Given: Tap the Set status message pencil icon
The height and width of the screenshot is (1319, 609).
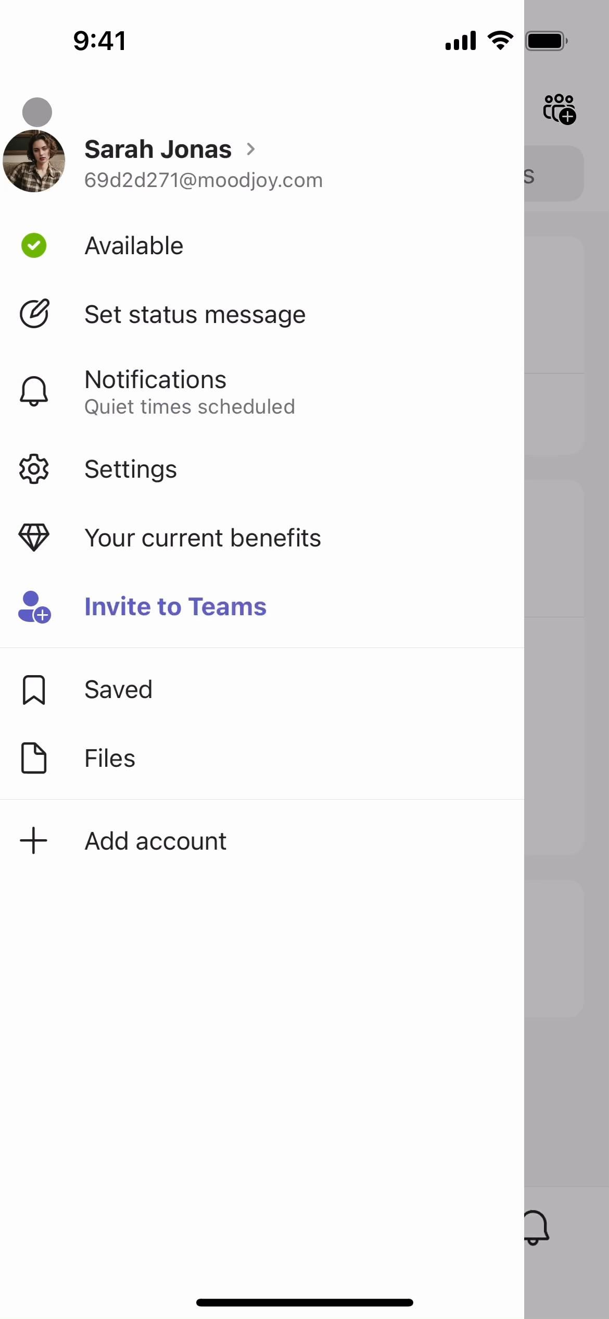Looking at the screenshot, I should (34, 314).
